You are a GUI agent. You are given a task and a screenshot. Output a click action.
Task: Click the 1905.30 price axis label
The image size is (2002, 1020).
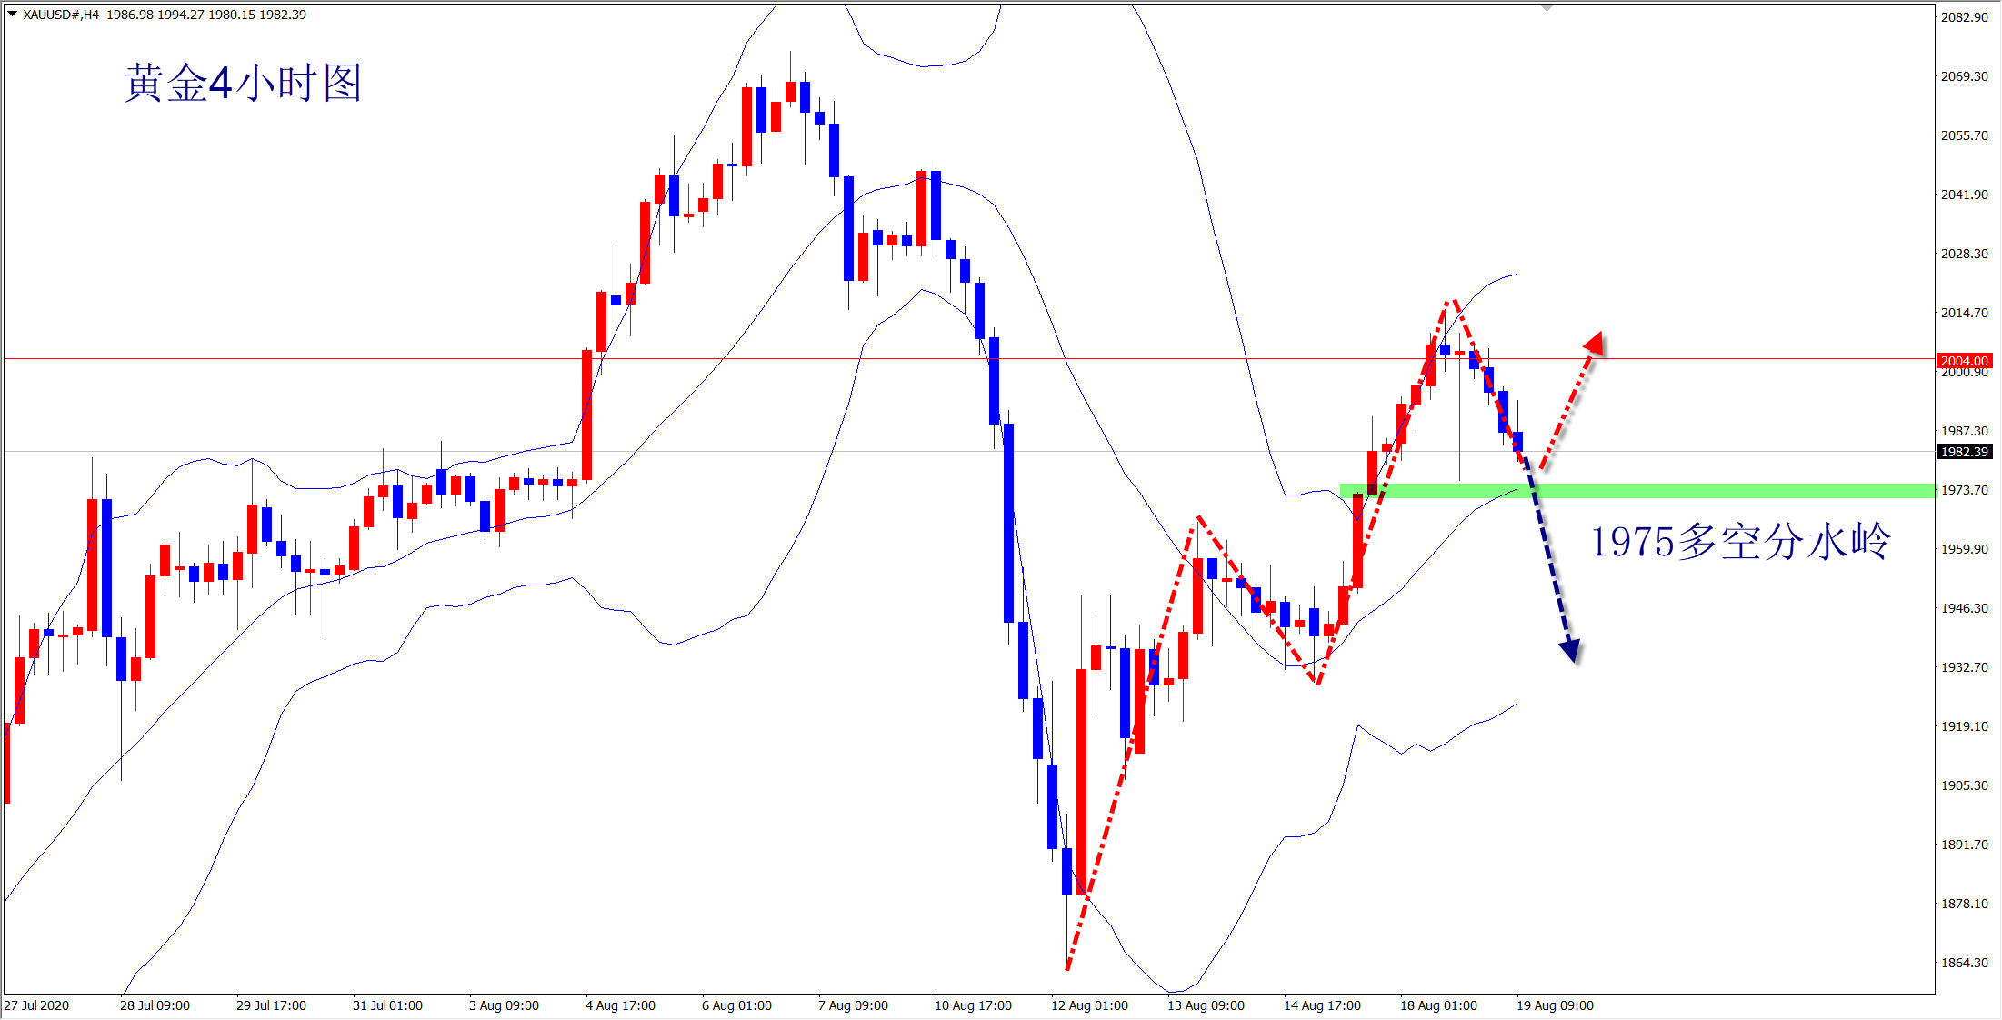1965,785
